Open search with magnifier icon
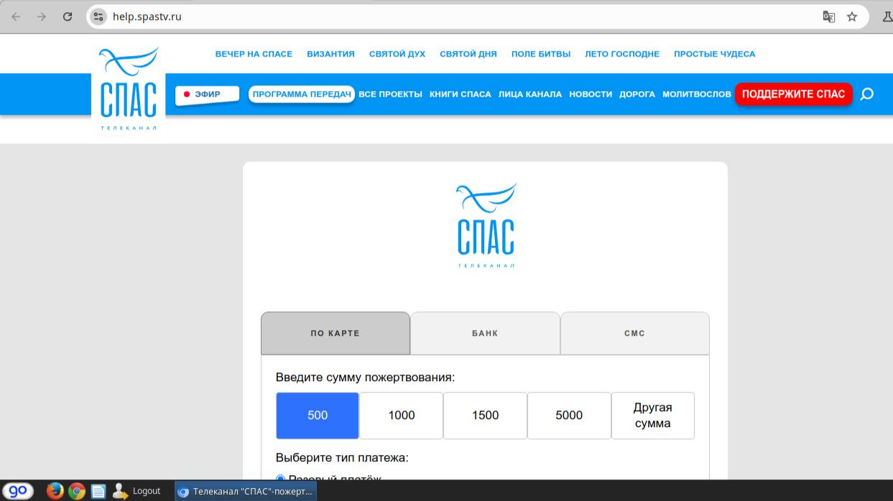This screenshot has height=501, width=893. pyautogui.click(x=867, y=94)
